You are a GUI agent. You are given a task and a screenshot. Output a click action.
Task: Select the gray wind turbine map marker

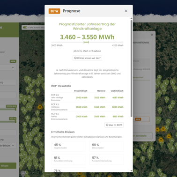pyautogui.click(x=23, y=173)
